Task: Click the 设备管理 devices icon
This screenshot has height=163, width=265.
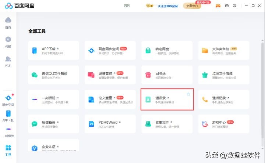Action: coord(91,75)
